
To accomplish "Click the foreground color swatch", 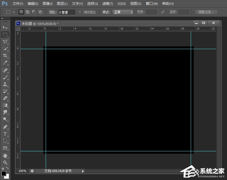I will 4,174.
